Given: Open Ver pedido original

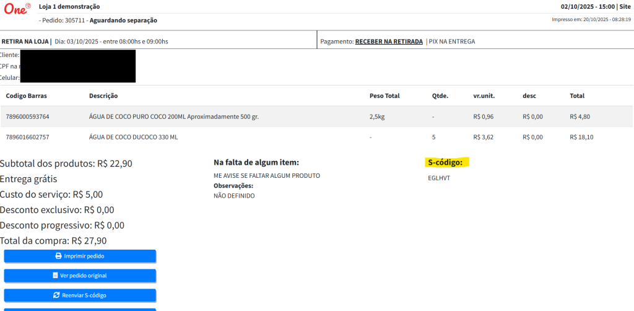Looking at the screenshot, I should (80, 275).
